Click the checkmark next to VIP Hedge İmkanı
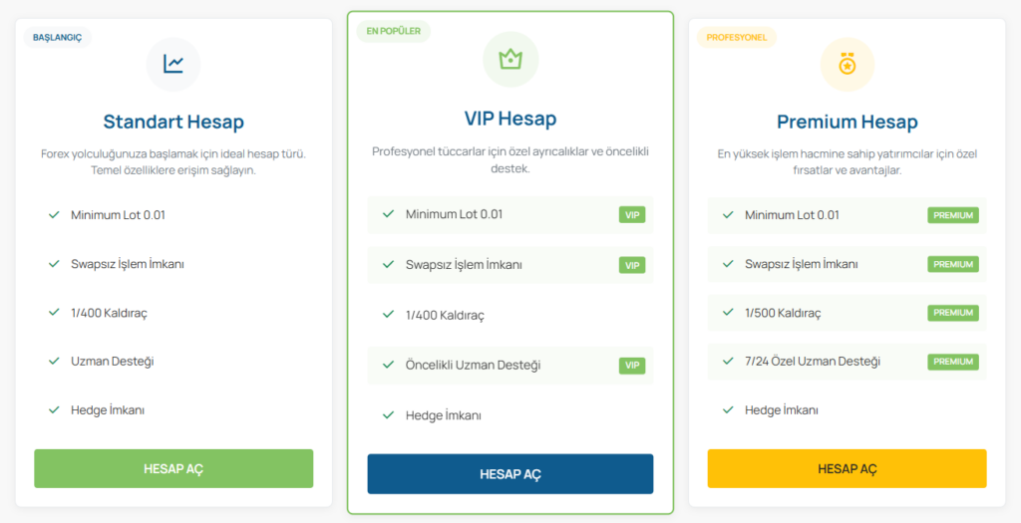This screenshot has height=523, width=1021. 388,415
